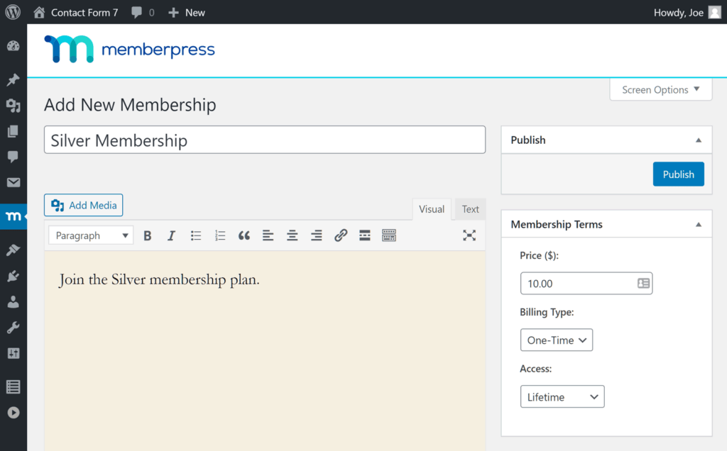Open Comments from the admin sidebar
Screen dimensions: 727x451
13,157
